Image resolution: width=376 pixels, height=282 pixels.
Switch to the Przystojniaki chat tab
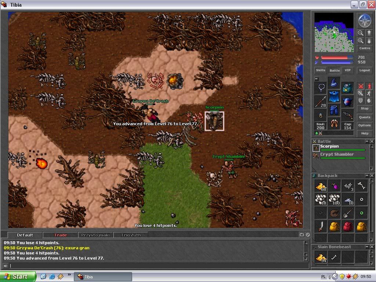(95, 235)
